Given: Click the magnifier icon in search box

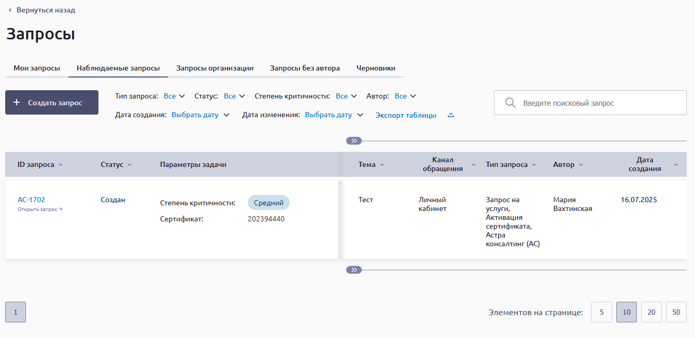Looking at the screenshot, I should [510, 103].
